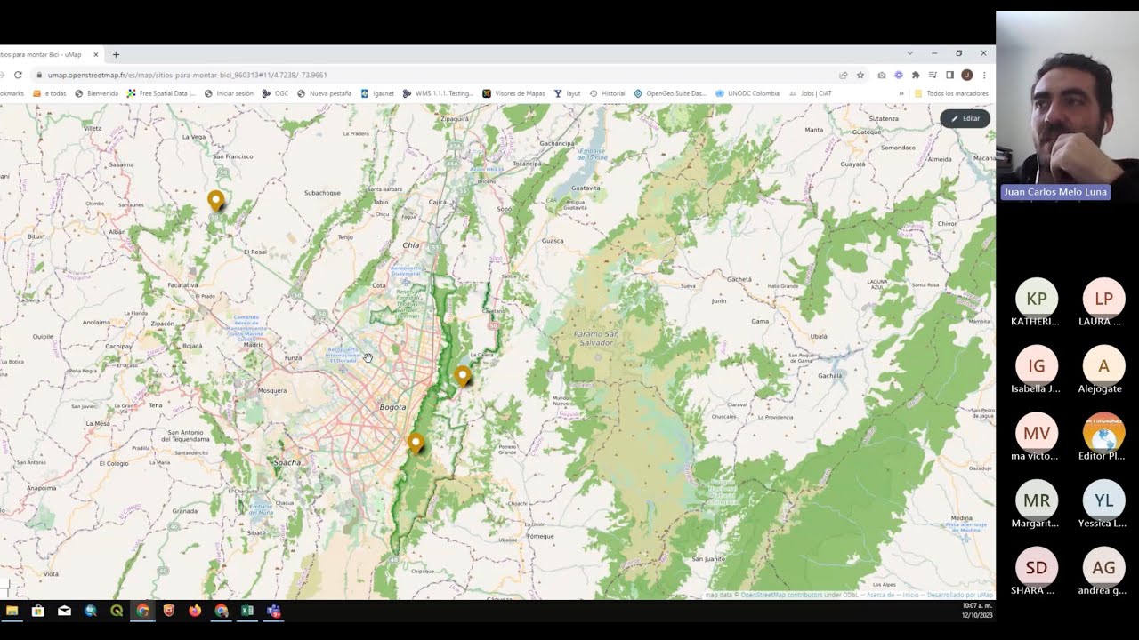Open the Chrome three-dot menu
Image resolution: width=1139 pixels, height=640 pixels.
(983, 76)
